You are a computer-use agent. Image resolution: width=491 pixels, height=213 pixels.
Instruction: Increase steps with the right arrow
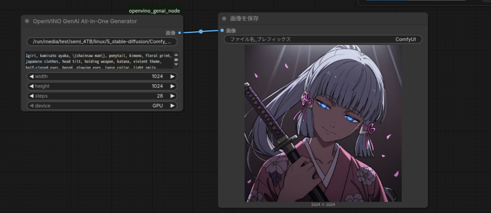(x=172, y=96)
